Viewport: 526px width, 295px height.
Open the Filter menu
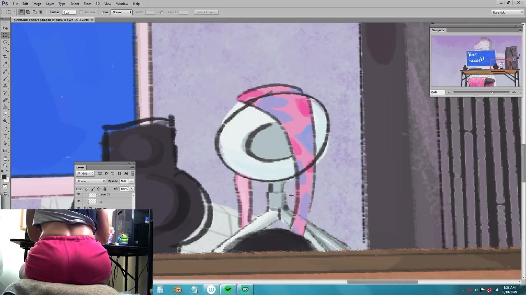pos(87,4)
